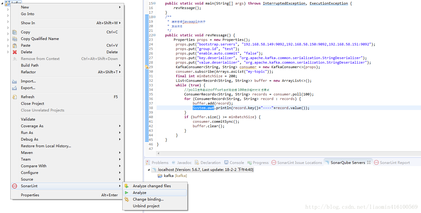Open the New submenu
This screenshot has height=213, width=421.
(68, 7)
